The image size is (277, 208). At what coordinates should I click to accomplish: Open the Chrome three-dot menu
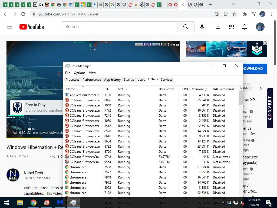point(271,14)
